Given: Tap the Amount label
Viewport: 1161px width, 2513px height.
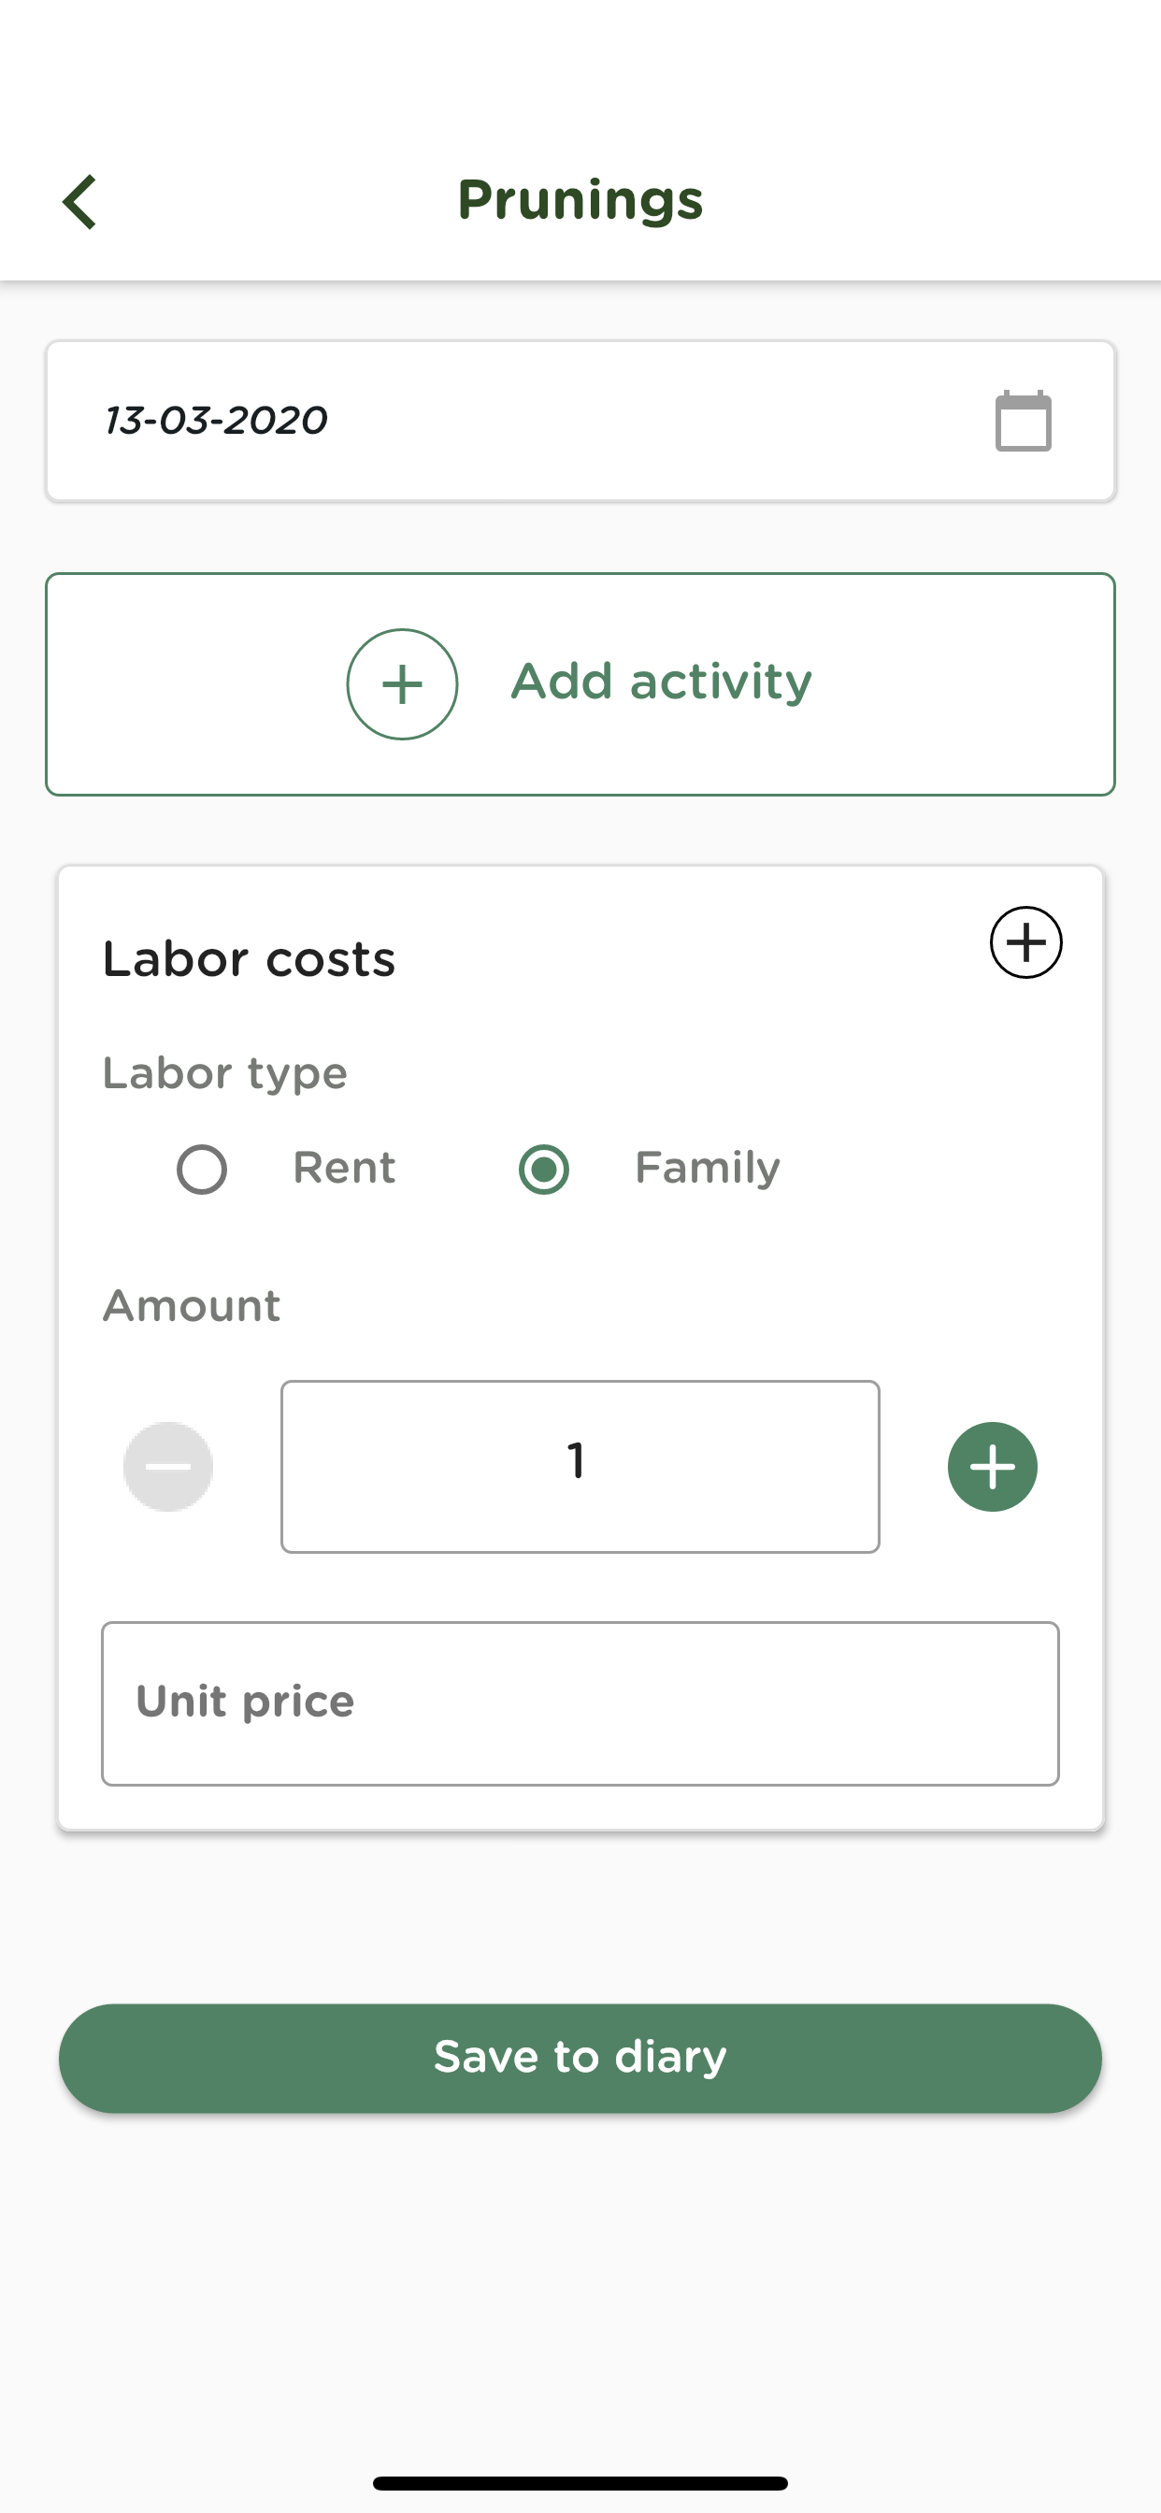Looking at the screenshot, I should pyautogui.click(x=192, y=1305).
